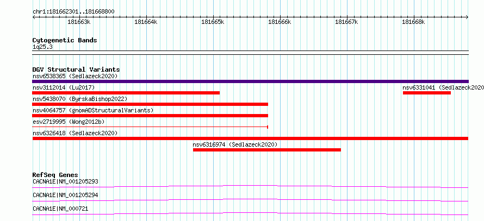
Task: Open variant nsv4064757 (gnomADStructuralVariants) label
Action: pos(93,110)
